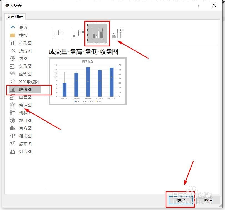Click the stock chart preview thumbnail
The width and height of the screenshot is (225, 210).
pos(88,81)
